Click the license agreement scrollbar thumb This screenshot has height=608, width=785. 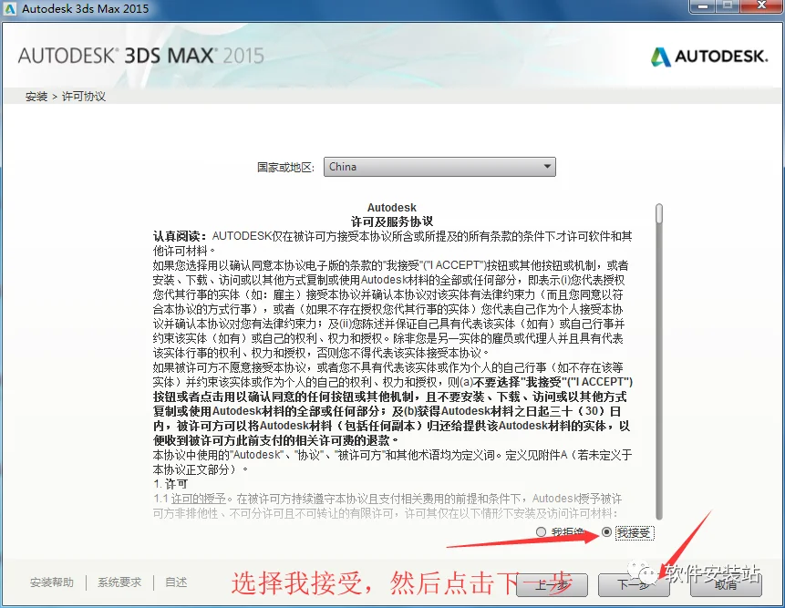[x=659, y=213]
